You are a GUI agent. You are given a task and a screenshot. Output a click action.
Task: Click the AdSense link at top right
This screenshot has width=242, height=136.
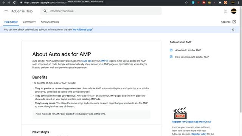225,22
